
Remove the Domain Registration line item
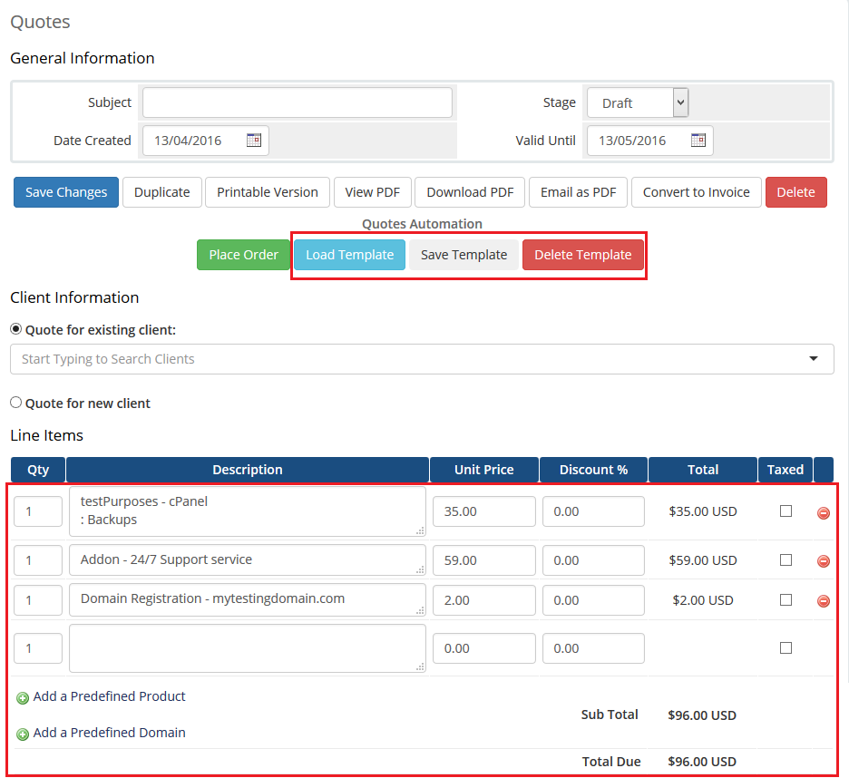click(x=823, y=600)
